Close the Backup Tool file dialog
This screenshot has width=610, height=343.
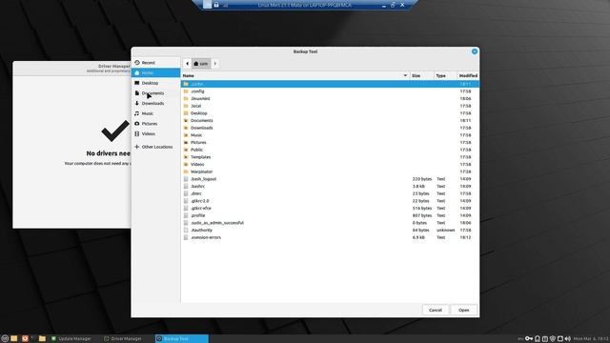[475, 51]
